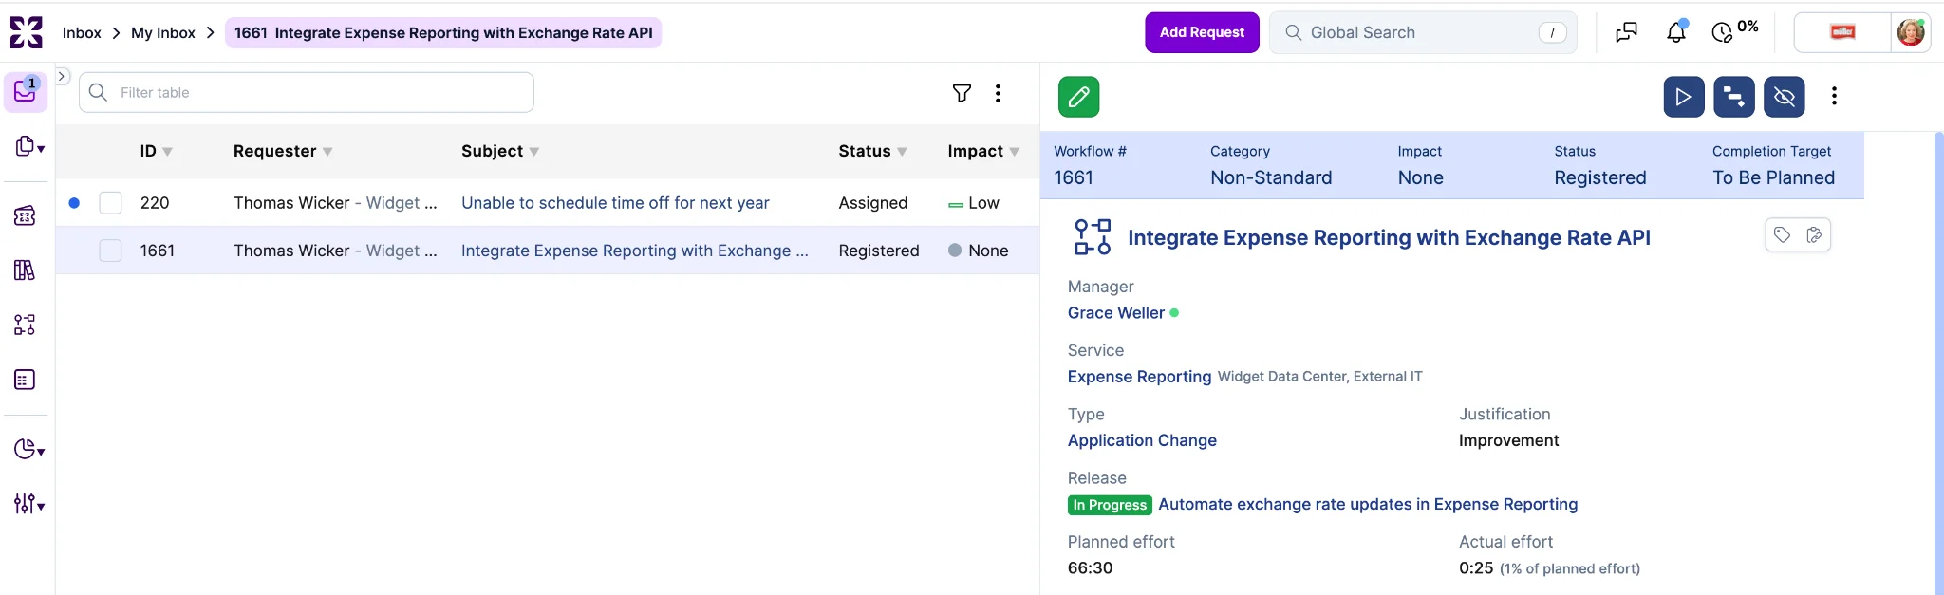Click the Global Search field
This screenshot has height=595, width=1944.
click(1423, 32)
